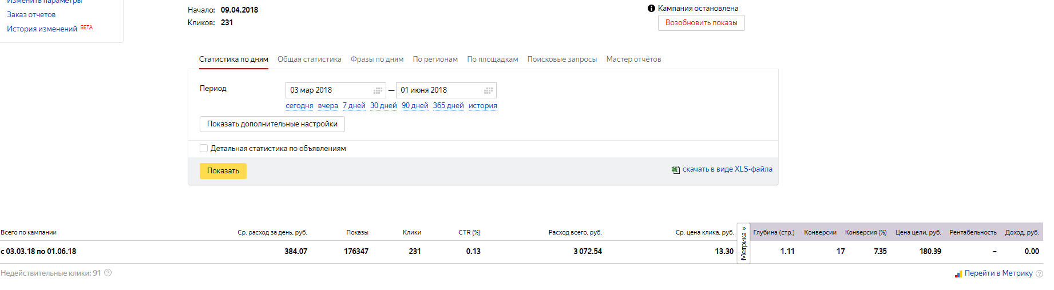
Task: Click Возобновить показы button
Action: [702, 23]
